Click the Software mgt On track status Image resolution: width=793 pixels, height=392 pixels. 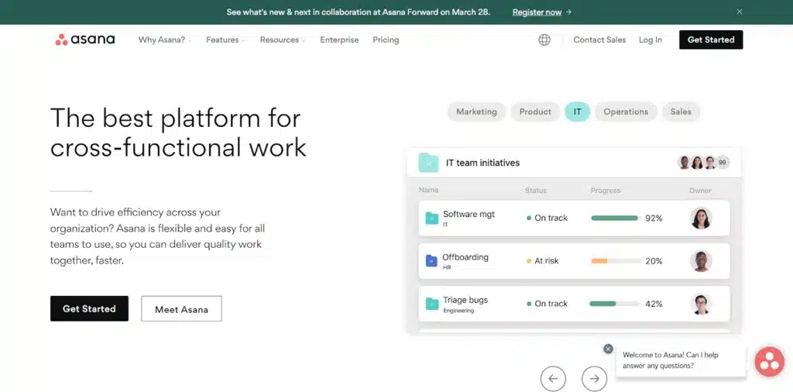548,218
